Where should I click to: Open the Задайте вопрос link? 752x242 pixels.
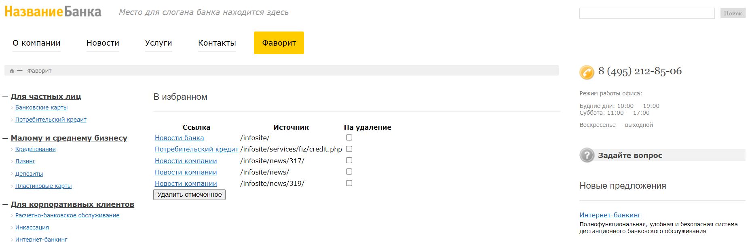click(x=630, y=156)
